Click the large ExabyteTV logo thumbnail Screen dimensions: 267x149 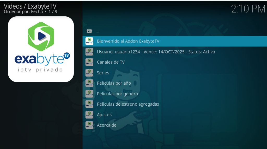[x=41, y=49]
